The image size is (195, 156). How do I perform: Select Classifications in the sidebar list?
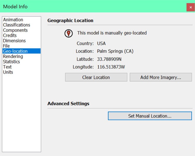point(17,25)
